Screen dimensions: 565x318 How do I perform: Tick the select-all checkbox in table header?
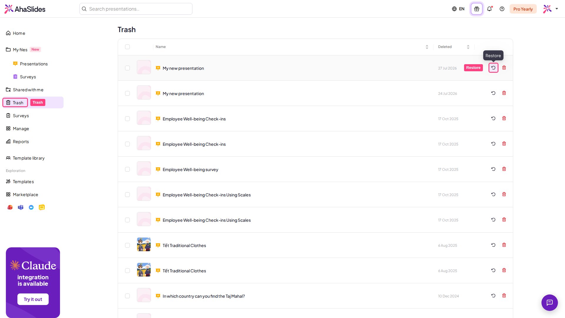(x=127, y=47)
